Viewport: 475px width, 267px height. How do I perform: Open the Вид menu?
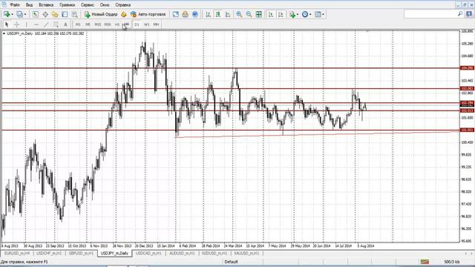(x=29, y=5)
